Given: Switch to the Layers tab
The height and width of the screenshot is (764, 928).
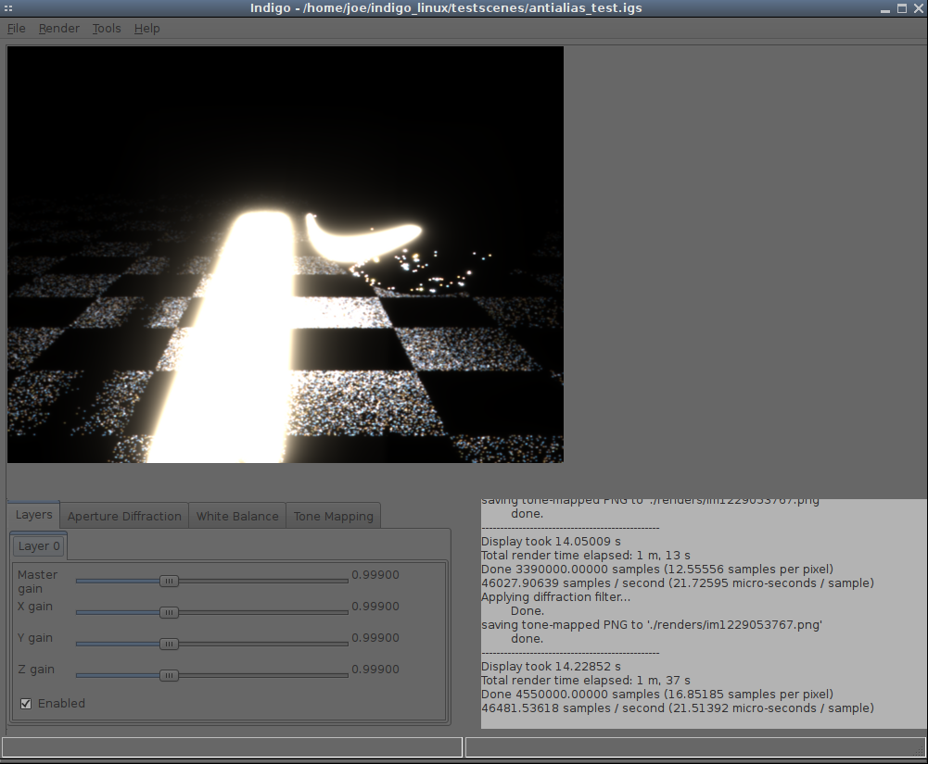Looking at the screenshot, I should tap(34, 515).
